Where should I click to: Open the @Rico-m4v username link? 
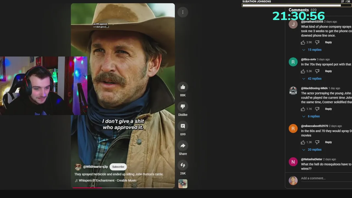coord(309,59)
